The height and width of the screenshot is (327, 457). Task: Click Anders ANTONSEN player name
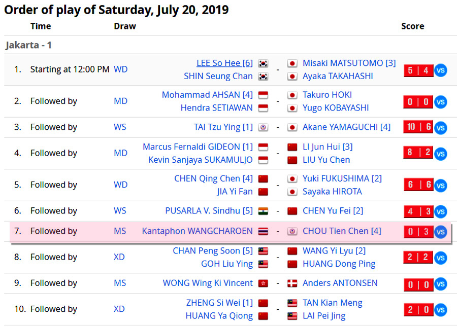tap(340, 283)
